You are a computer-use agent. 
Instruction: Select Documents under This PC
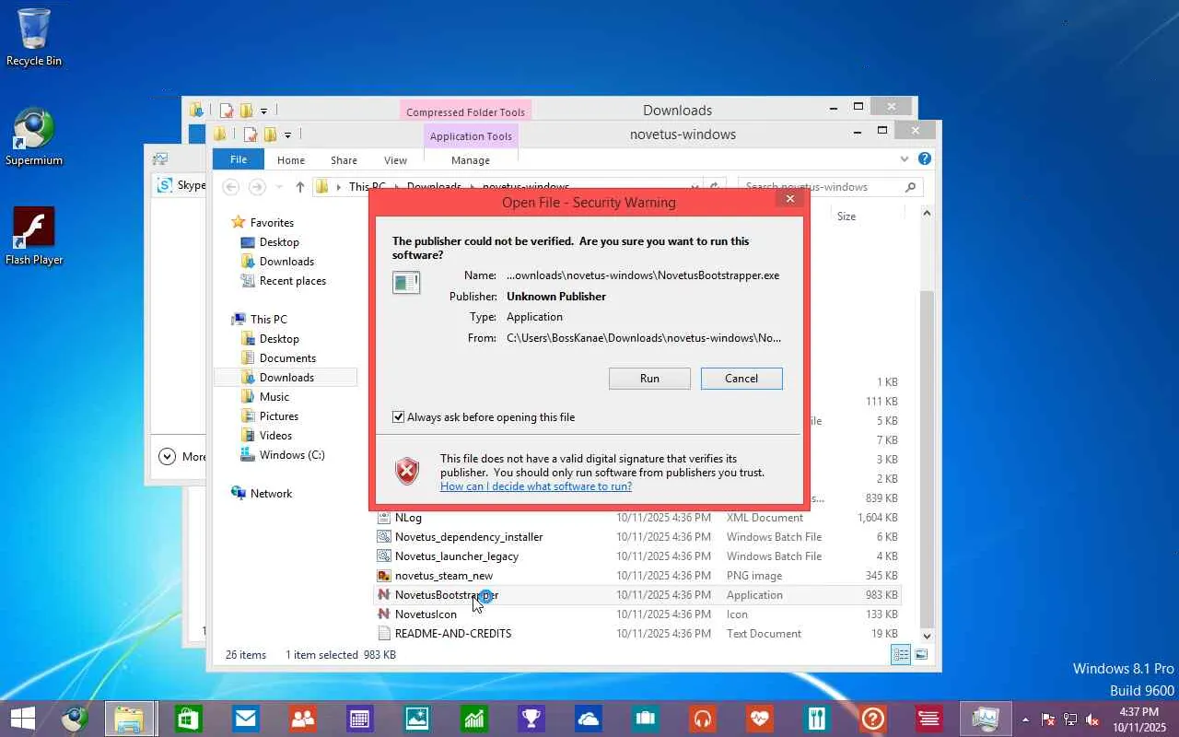pyautogui.click(x=287, y=358)
